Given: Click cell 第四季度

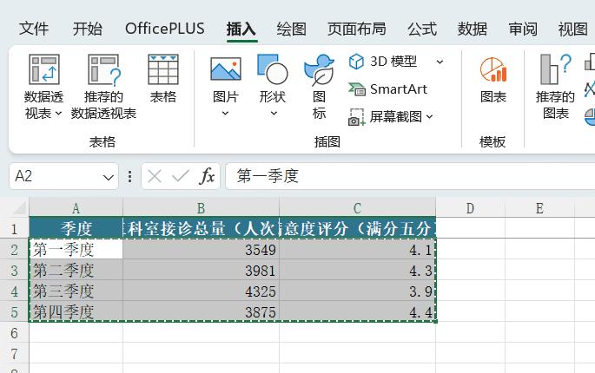Looking at the screenshot, I should [x=76, y=311].
